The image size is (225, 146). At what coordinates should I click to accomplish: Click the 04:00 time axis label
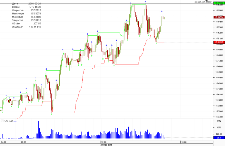(x=4, y=142)
